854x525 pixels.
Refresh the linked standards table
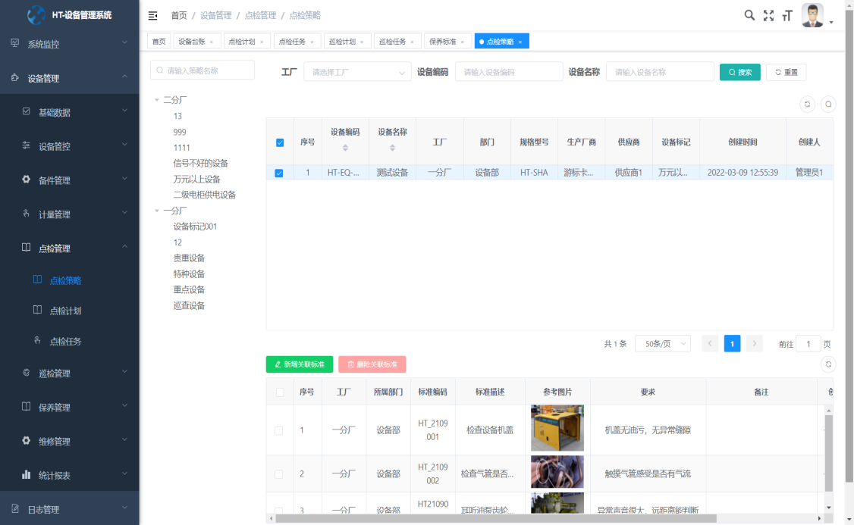point(828,364)
